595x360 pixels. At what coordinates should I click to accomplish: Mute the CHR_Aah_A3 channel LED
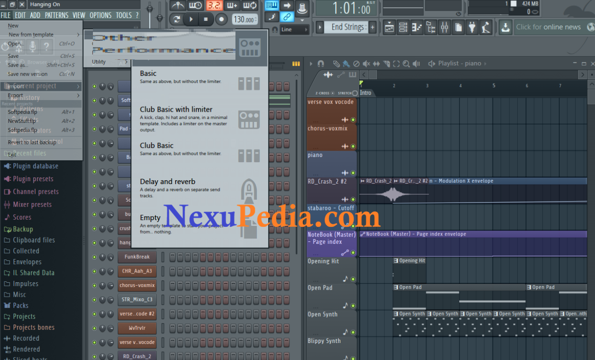point(94,271)
